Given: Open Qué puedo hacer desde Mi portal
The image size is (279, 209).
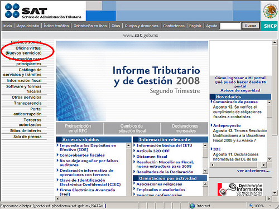Looking at the screenshot, I should 240,84.
